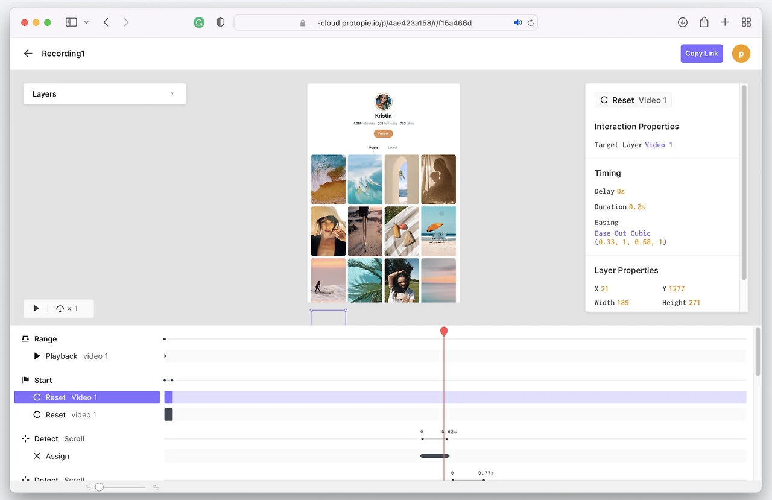772x500 pixels.
Task: Expand the Playback track disclosure triangle
Action: (x=166, y=356)
